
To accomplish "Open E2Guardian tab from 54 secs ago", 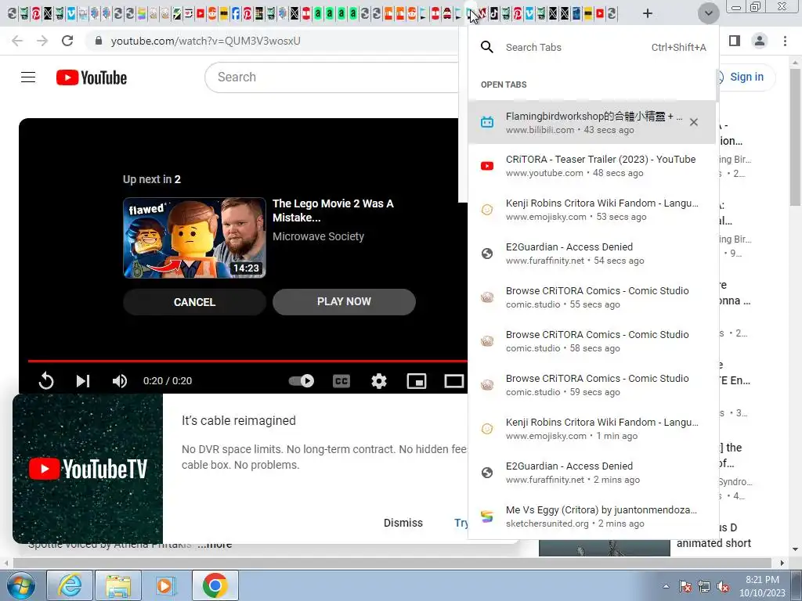I will click(x=592, y=254).
